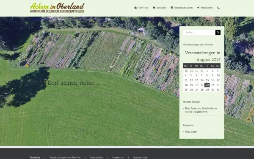Select calendar day 18
This screenshot has height=159, width=254.
pos(186,85)
